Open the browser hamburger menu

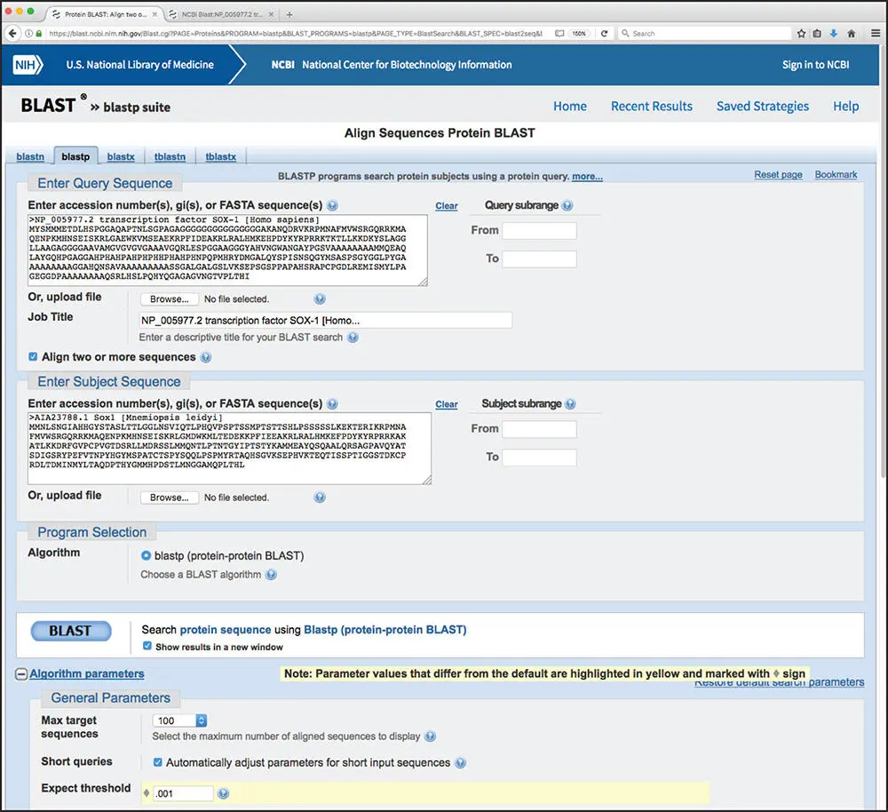click(x=876, y=34)
